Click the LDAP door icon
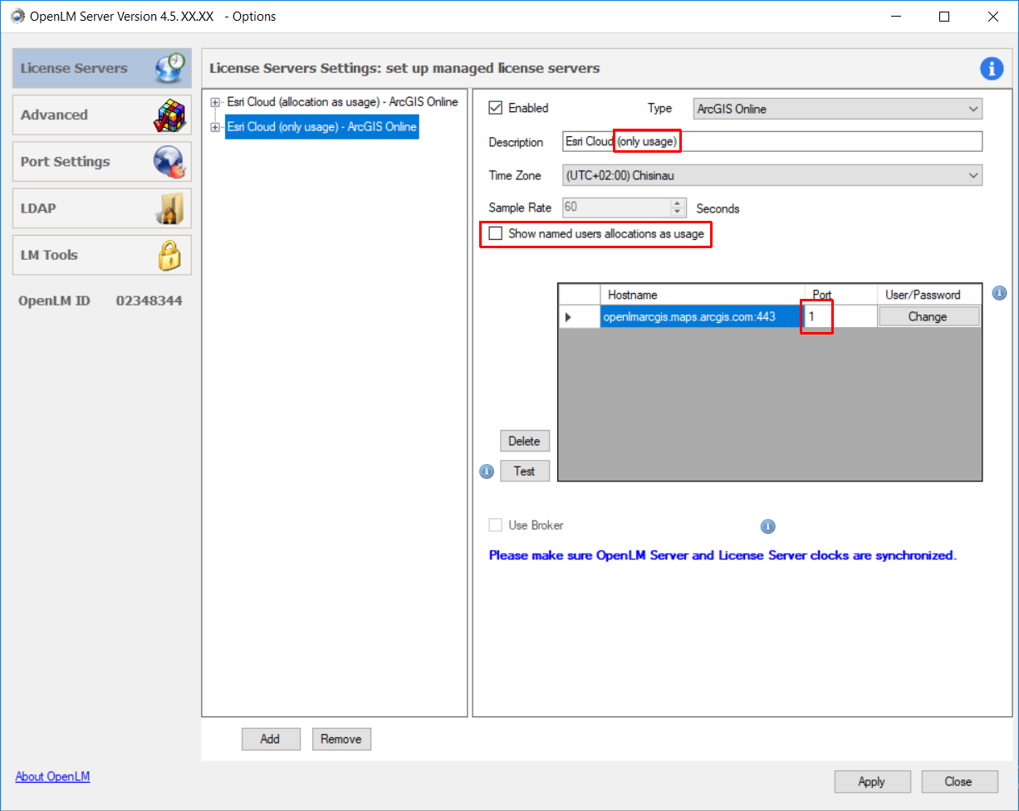The height and width of the screenshot is (811, 1019). [x=170, y=208]
